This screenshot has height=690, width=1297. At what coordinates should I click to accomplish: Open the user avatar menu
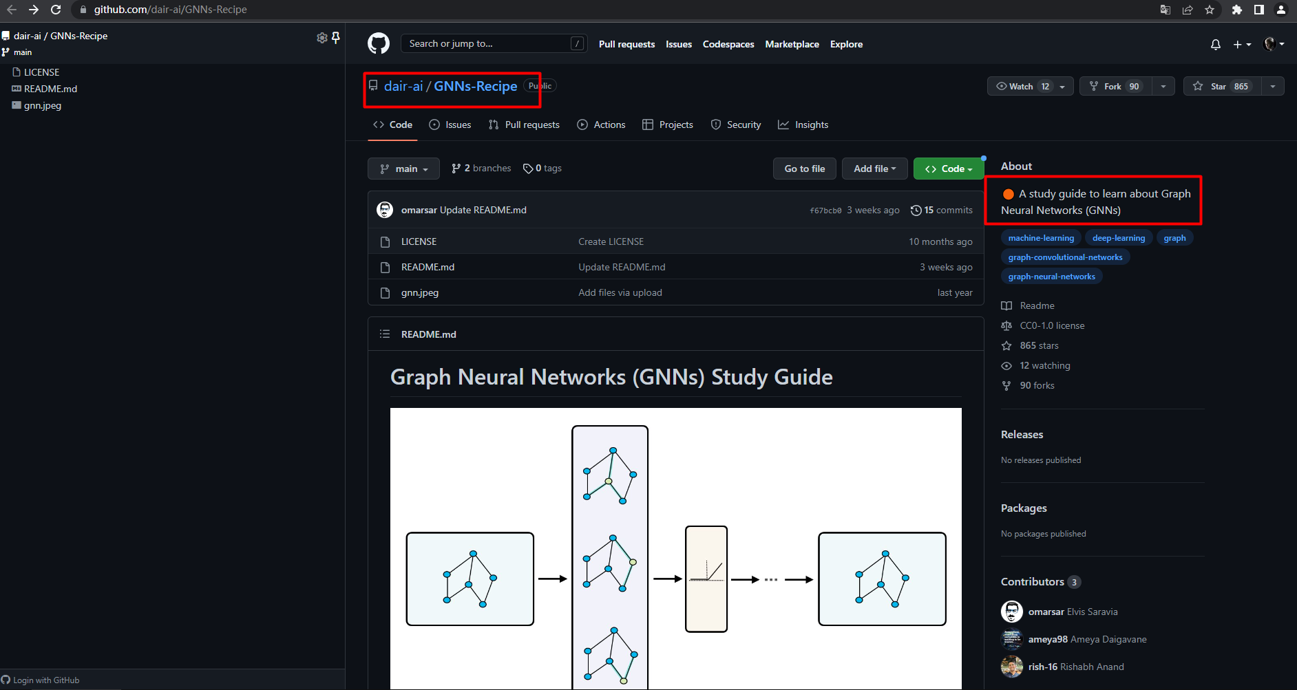click(x=1274, y=44)
